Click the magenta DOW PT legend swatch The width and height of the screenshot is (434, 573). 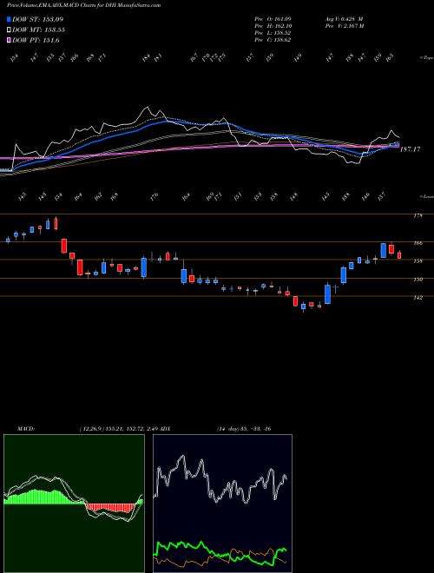[9, 41]
